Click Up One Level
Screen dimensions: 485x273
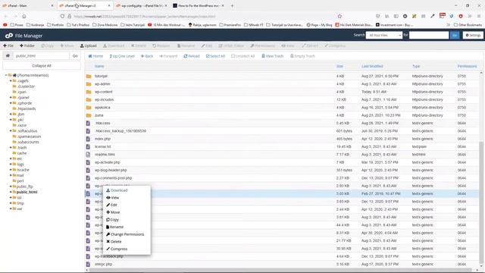[122, 56]
